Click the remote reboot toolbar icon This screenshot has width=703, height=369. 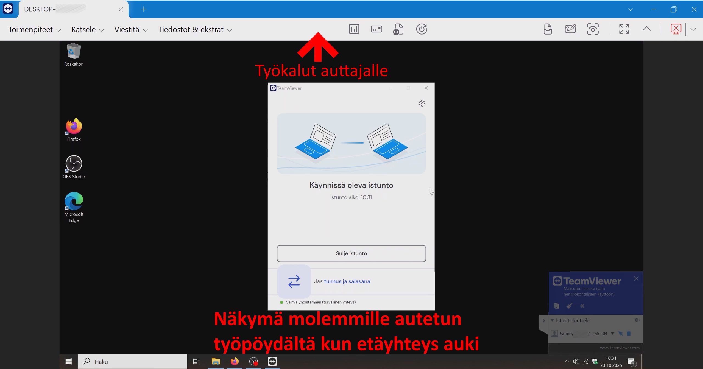coord(422,29)
